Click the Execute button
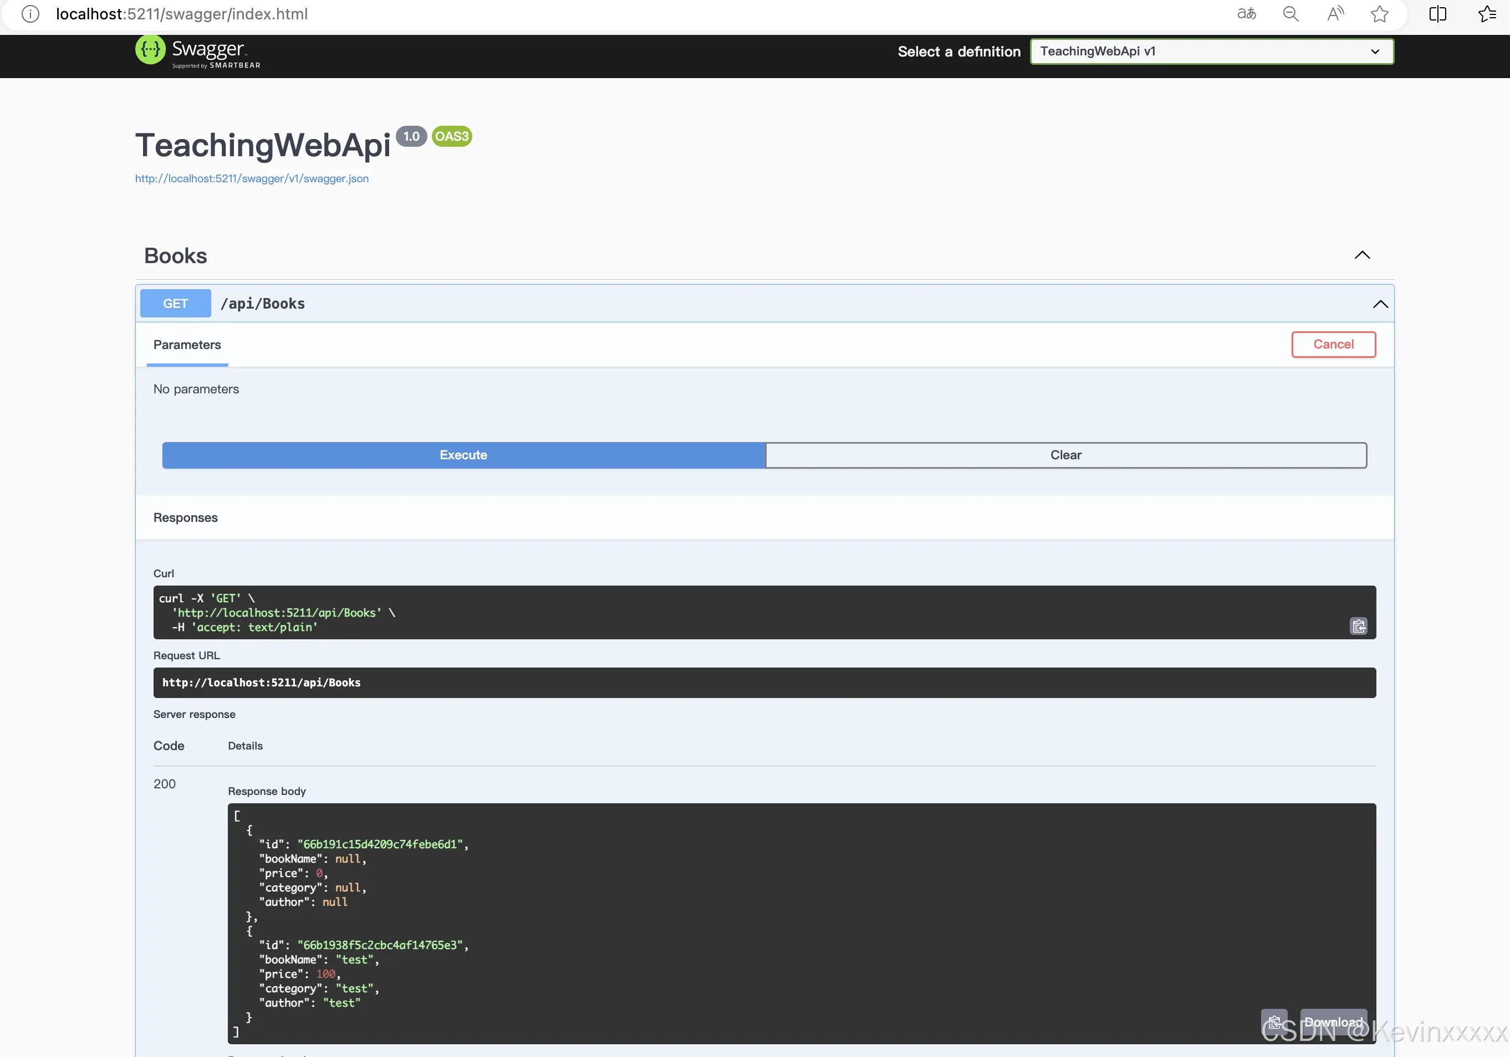The image size is (1510, 1057). coord(463,455)
